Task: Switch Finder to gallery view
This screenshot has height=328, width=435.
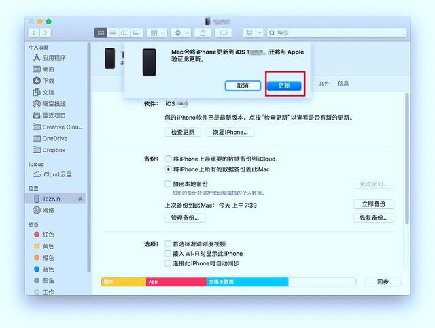Action: (x=137, y=33)
